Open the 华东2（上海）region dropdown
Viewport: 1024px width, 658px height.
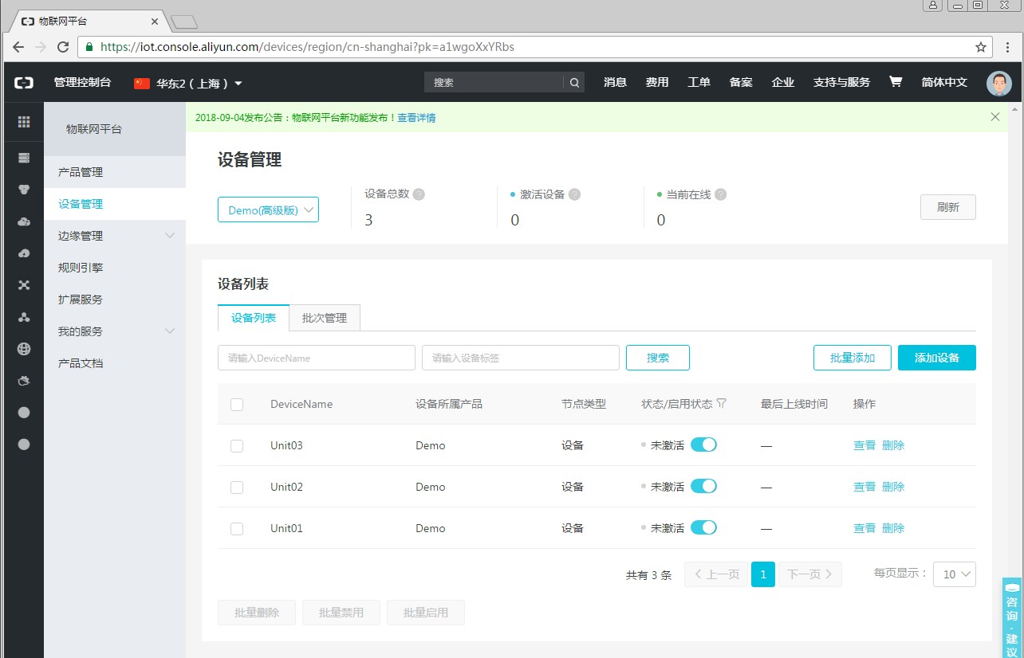(x=188, y=83)
